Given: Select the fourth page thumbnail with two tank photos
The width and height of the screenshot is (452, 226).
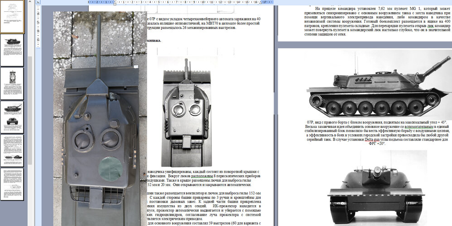Looking at the screenshot, I should point(12,117).
